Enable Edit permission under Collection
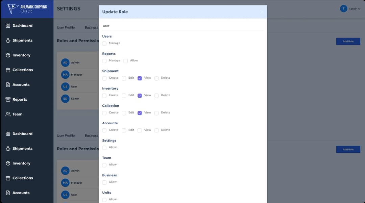The width and height of the screenshot is (365, 203). 124,113
